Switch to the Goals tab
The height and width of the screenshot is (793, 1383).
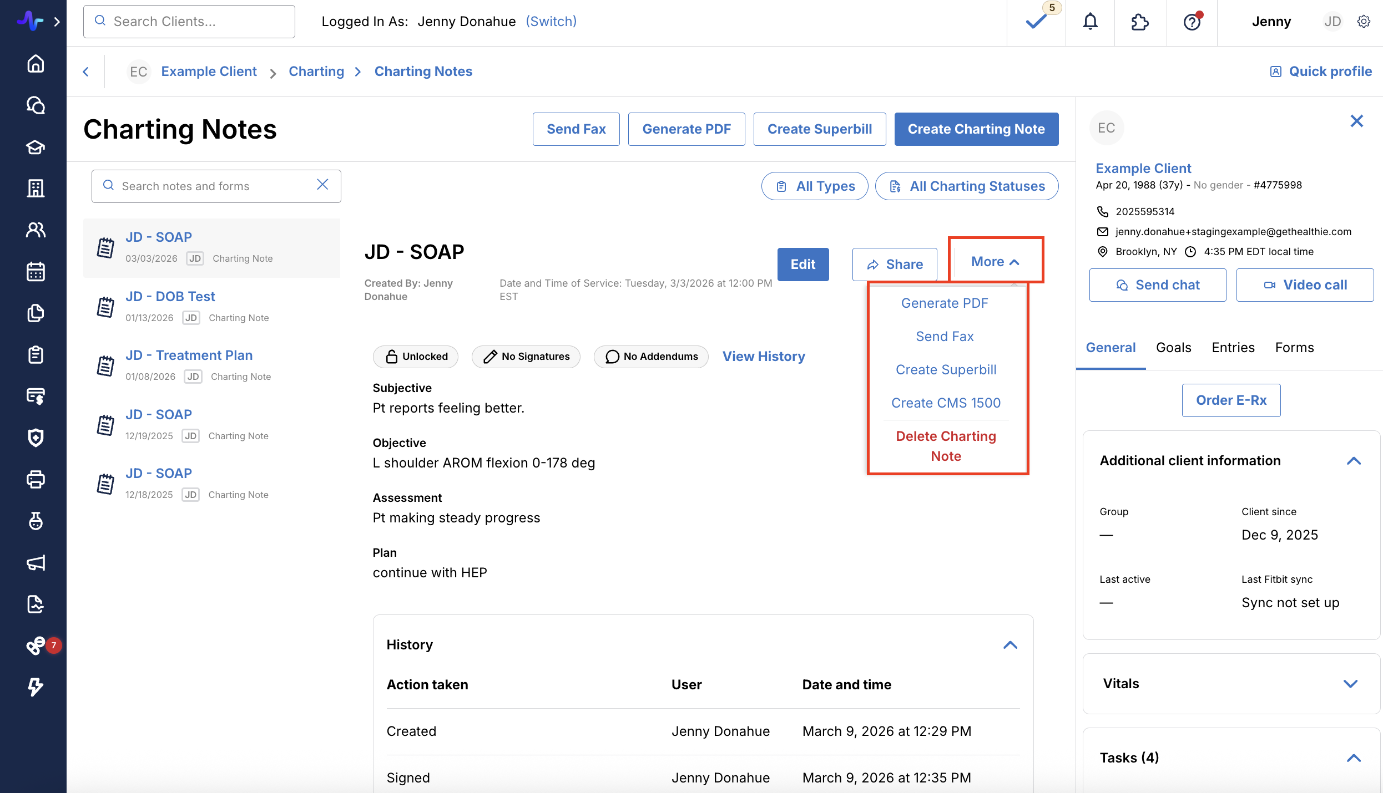(x=1173, y=348)
